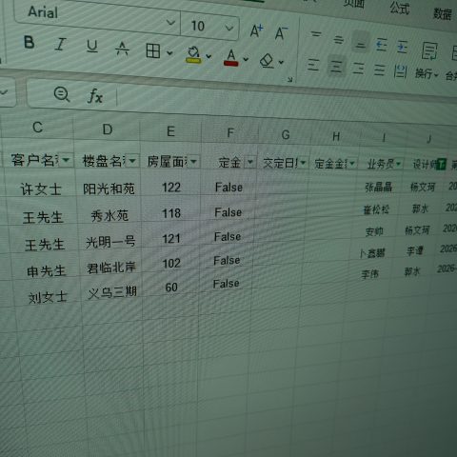Align text to the left
This screenshot has height=457, width=457.
click(313, 65)
